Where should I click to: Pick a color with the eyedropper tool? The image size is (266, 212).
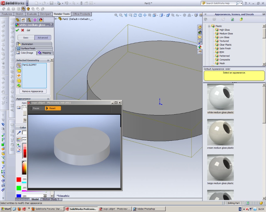(19, 133)
